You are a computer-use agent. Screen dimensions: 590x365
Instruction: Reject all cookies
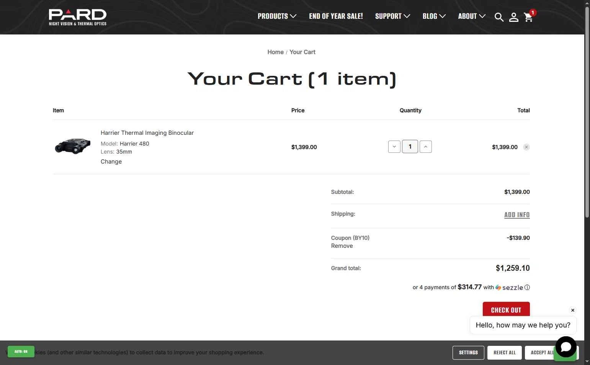click(x=505, y=353)
